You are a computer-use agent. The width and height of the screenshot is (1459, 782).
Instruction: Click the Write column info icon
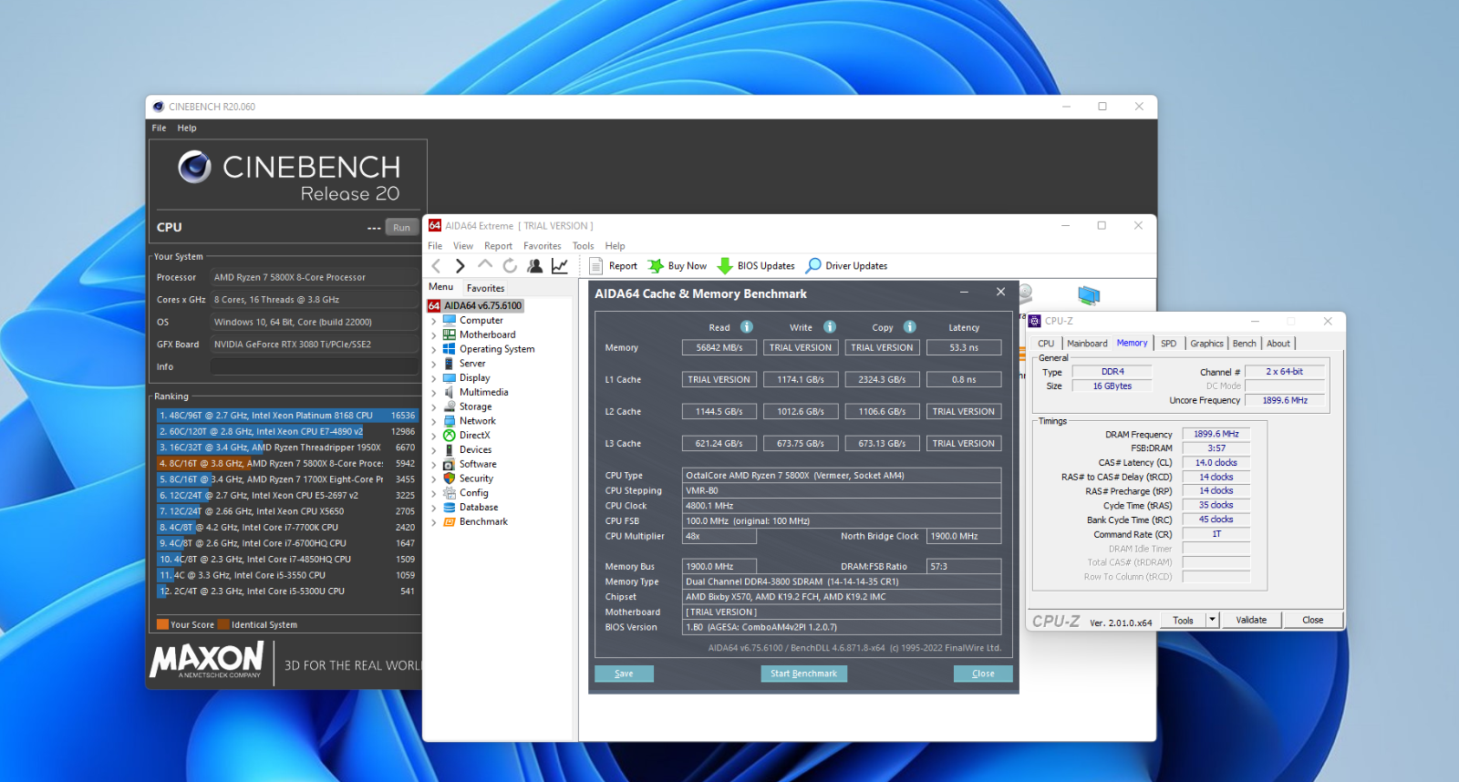tap(830, 327)
